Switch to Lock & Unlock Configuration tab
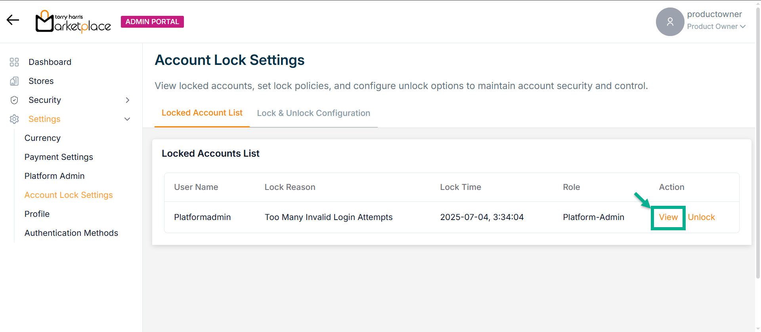The height and width of the screenshot is (332, 761). (313, 113)
